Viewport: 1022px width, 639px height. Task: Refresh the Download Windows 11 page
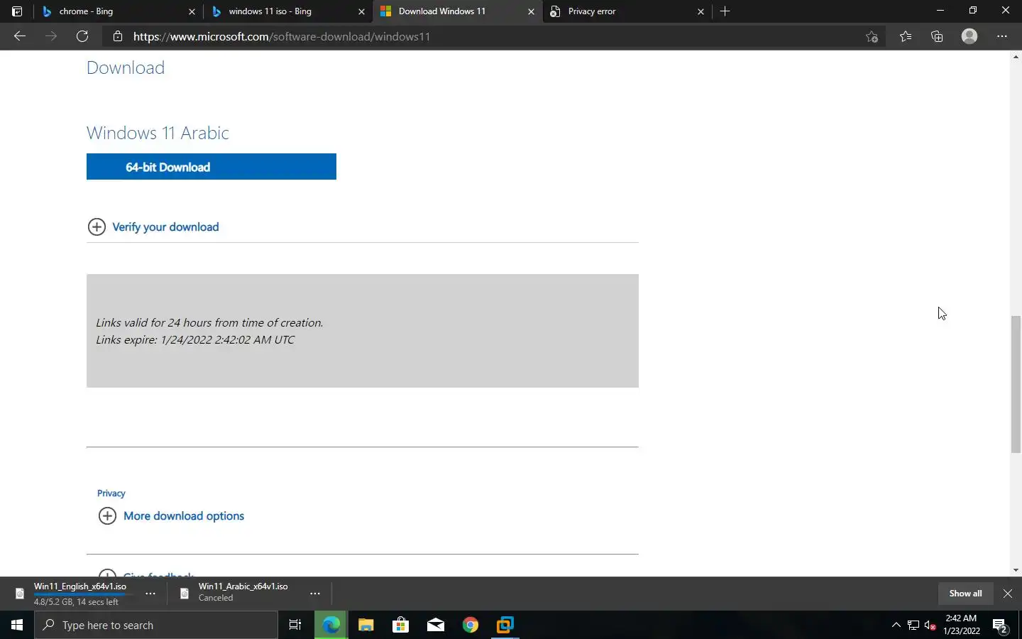(x=82, y=36)
